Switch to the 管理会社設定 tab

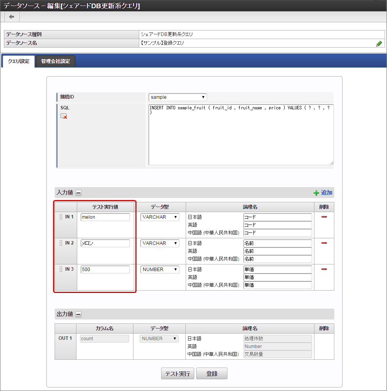[55, 61]
